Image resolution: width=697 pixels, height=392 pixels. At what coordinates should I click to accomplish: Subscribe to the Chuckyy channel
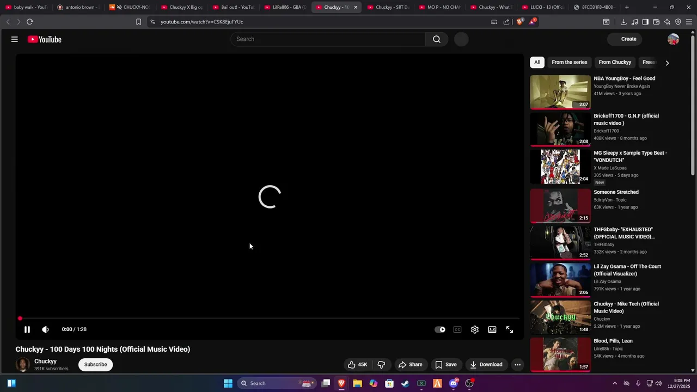pos(95,365)
